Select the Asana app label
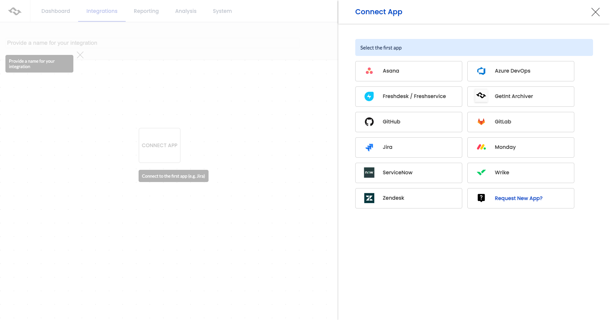 click(391, 71)
